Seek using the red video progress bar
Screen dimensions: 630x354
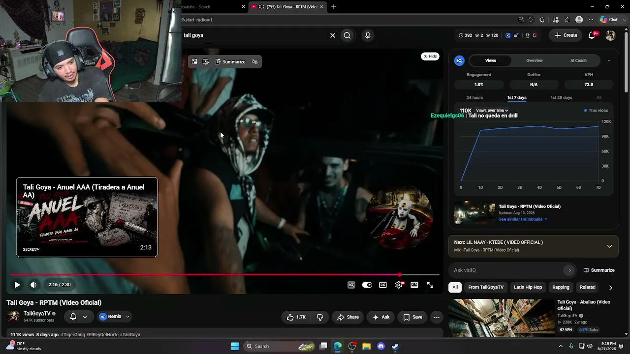tap(224, 275)
